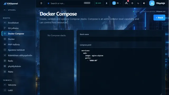Screen dimensions: 169x95
Task: Click the user avatar A
Action: point(152,3)
